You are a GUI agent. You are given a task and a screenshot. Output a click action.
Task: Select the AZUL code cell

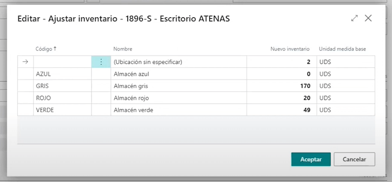click(x=62, y=74)
